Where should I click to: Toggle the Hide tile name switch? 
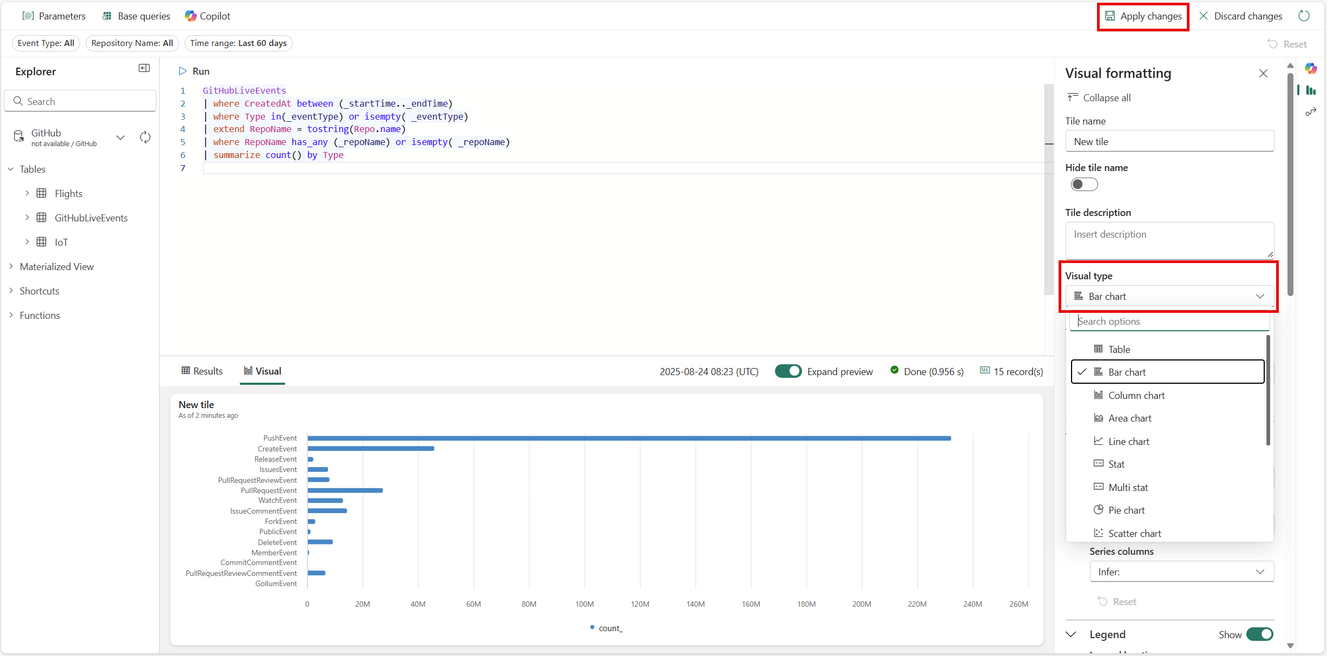pyautogui.click(x=1084, y=185)
